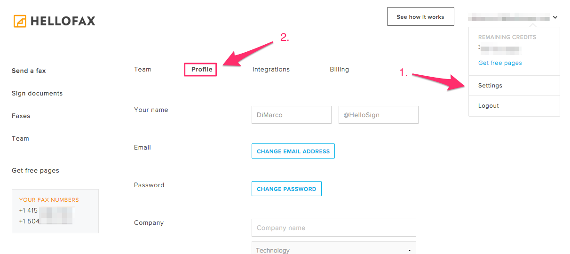Go to the Integrations tab

[271, 70]
